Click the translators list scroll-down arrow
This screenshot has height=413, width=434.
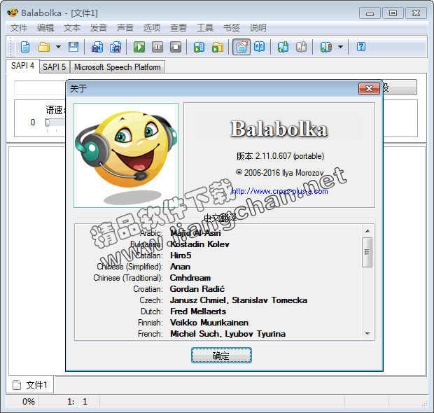coord(367,334)
